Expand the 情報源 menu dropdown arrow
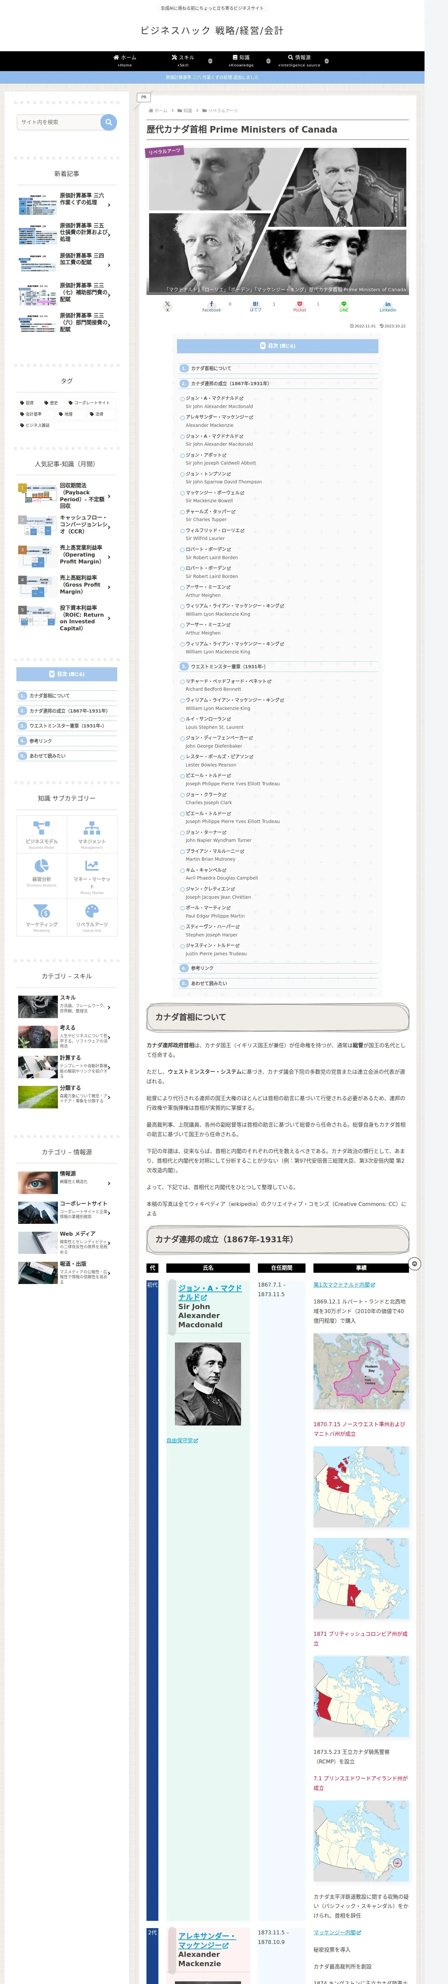 click(326, 61)
